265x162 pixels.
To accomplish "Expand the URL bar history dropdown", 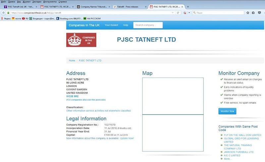I will pos(173,13).
